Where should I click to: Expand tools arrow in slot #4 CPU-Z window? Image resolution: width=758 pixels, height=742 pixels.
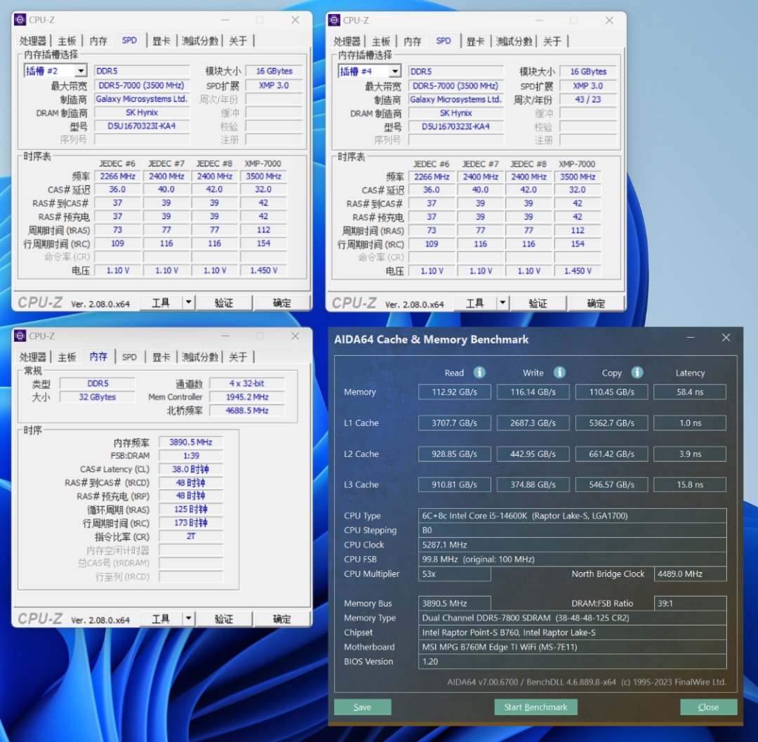(503, 303)
